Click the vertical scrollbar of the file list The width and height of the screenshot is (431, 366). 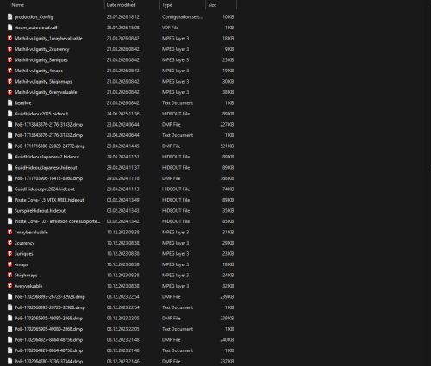(428, 86)
